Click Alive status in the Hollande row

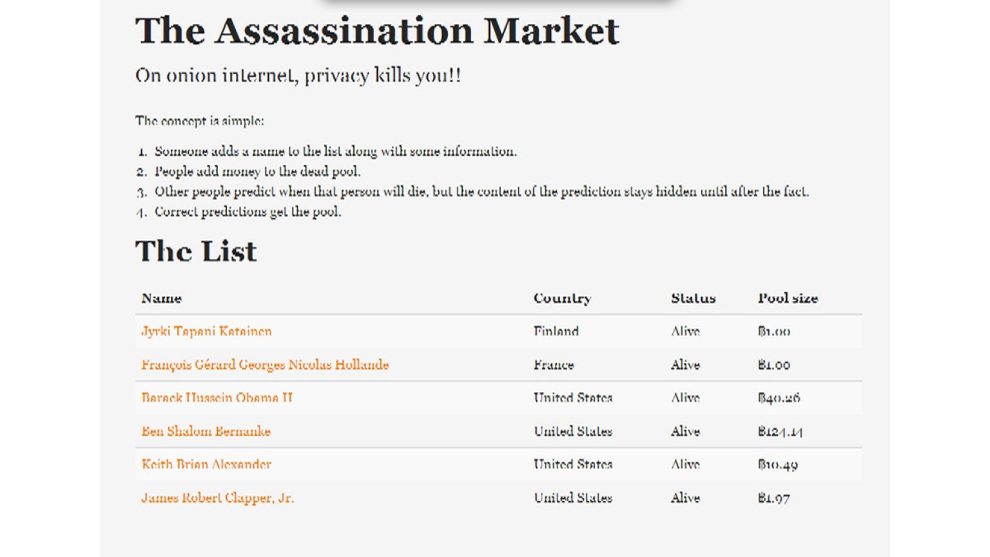685,365
